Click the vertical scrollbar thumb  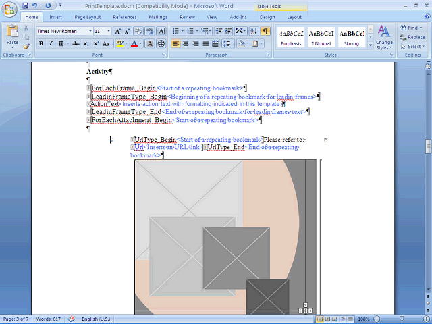pos(428,146)
